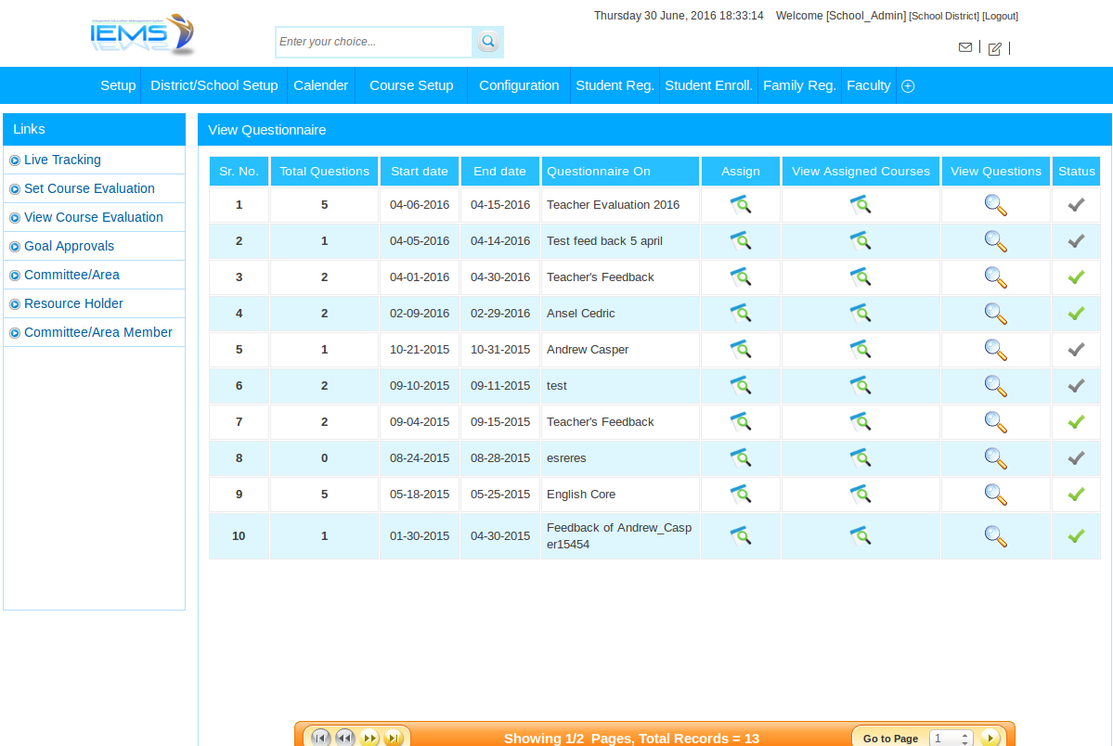
Task: Toggle status check for Teacher Evaluation 2016
Action: click(1076, 205)
